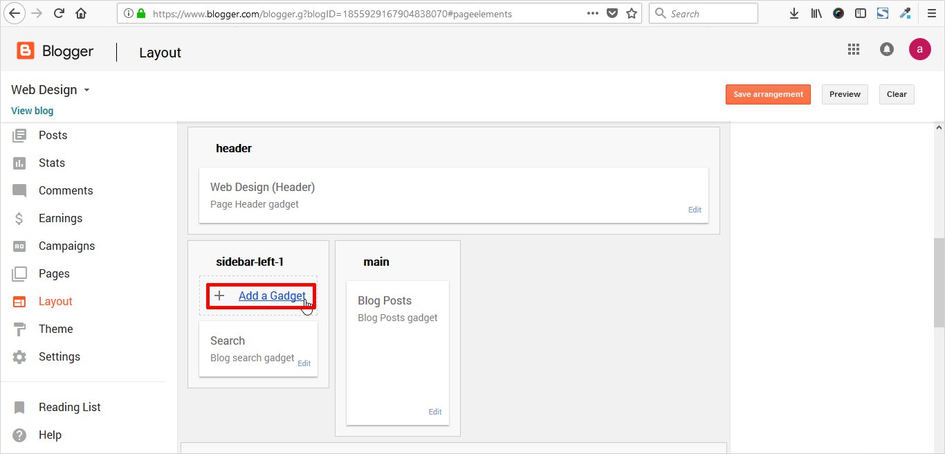The width and height of the screenshot is (945, 454).
Task: Click the Theme paint roller icon
Action: (x=19, y=329)
